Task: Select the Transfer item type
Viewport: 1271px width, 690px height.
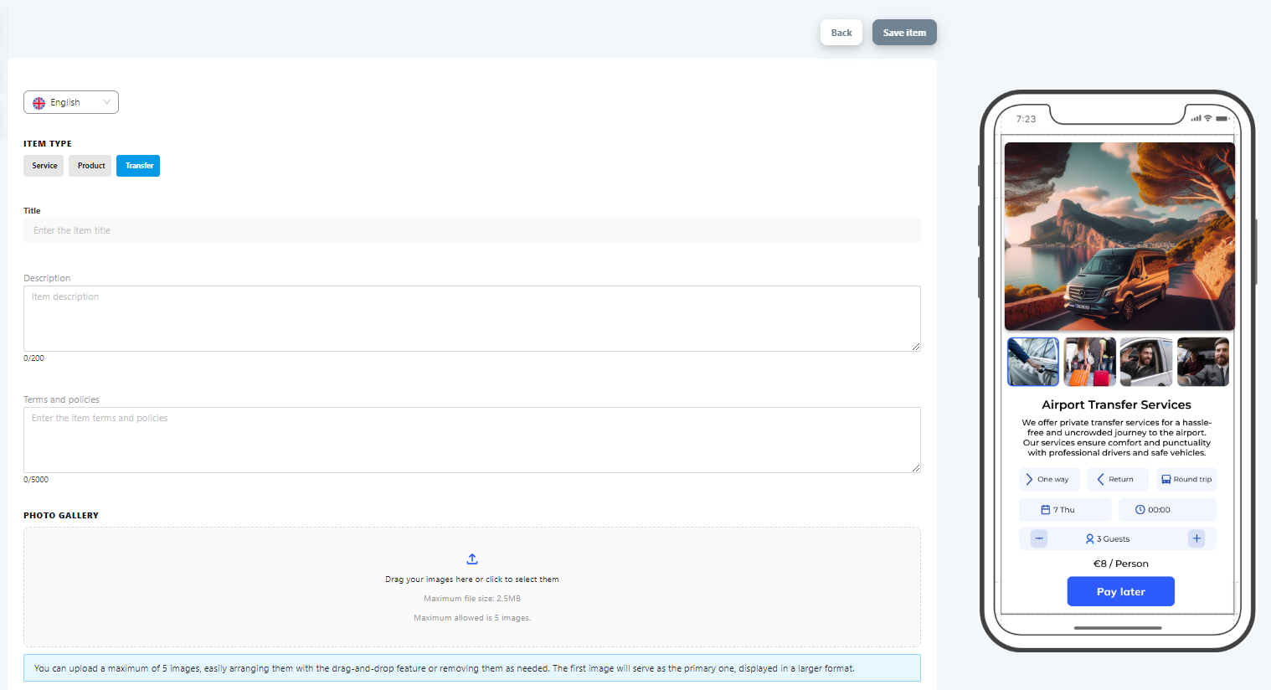Action: (x=138, y=166)
